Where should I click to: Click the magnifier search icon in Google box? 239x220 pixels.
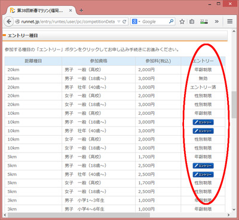pos(171,22)
